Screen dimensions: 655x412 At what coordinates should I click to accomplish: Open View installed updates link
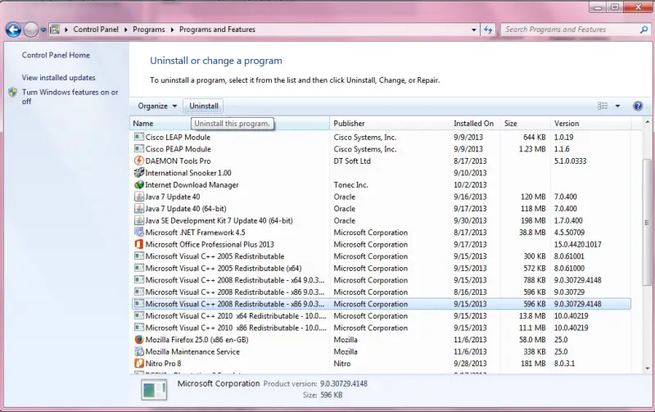(x=58, y=78)
